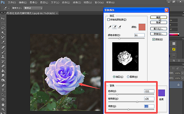Select the Sponge tool
184x114 pixels.
coord(3,80)
